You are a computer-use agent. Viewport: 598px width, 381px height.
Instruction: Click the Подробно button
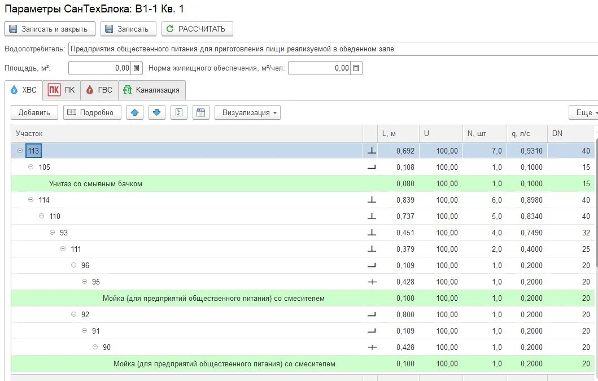coord(92,112)
